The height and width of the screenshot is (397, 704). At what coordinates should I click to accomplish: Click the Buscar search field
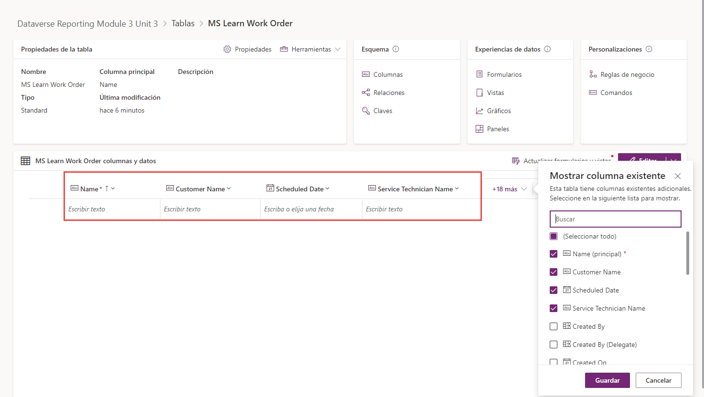[x=616, y=219]
